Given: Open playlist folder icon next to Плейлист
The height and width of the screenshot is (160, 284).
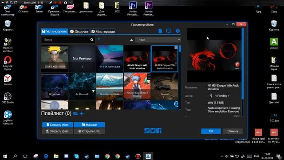Looking at the screenshot, I should pyautogui.click(x=75, y=114).
